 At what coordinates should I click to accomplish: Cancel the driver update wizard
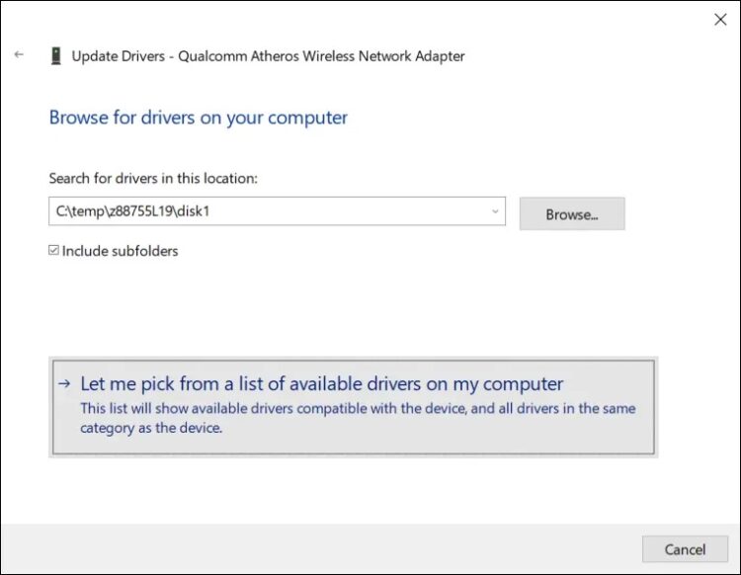[x=685, y=549]
